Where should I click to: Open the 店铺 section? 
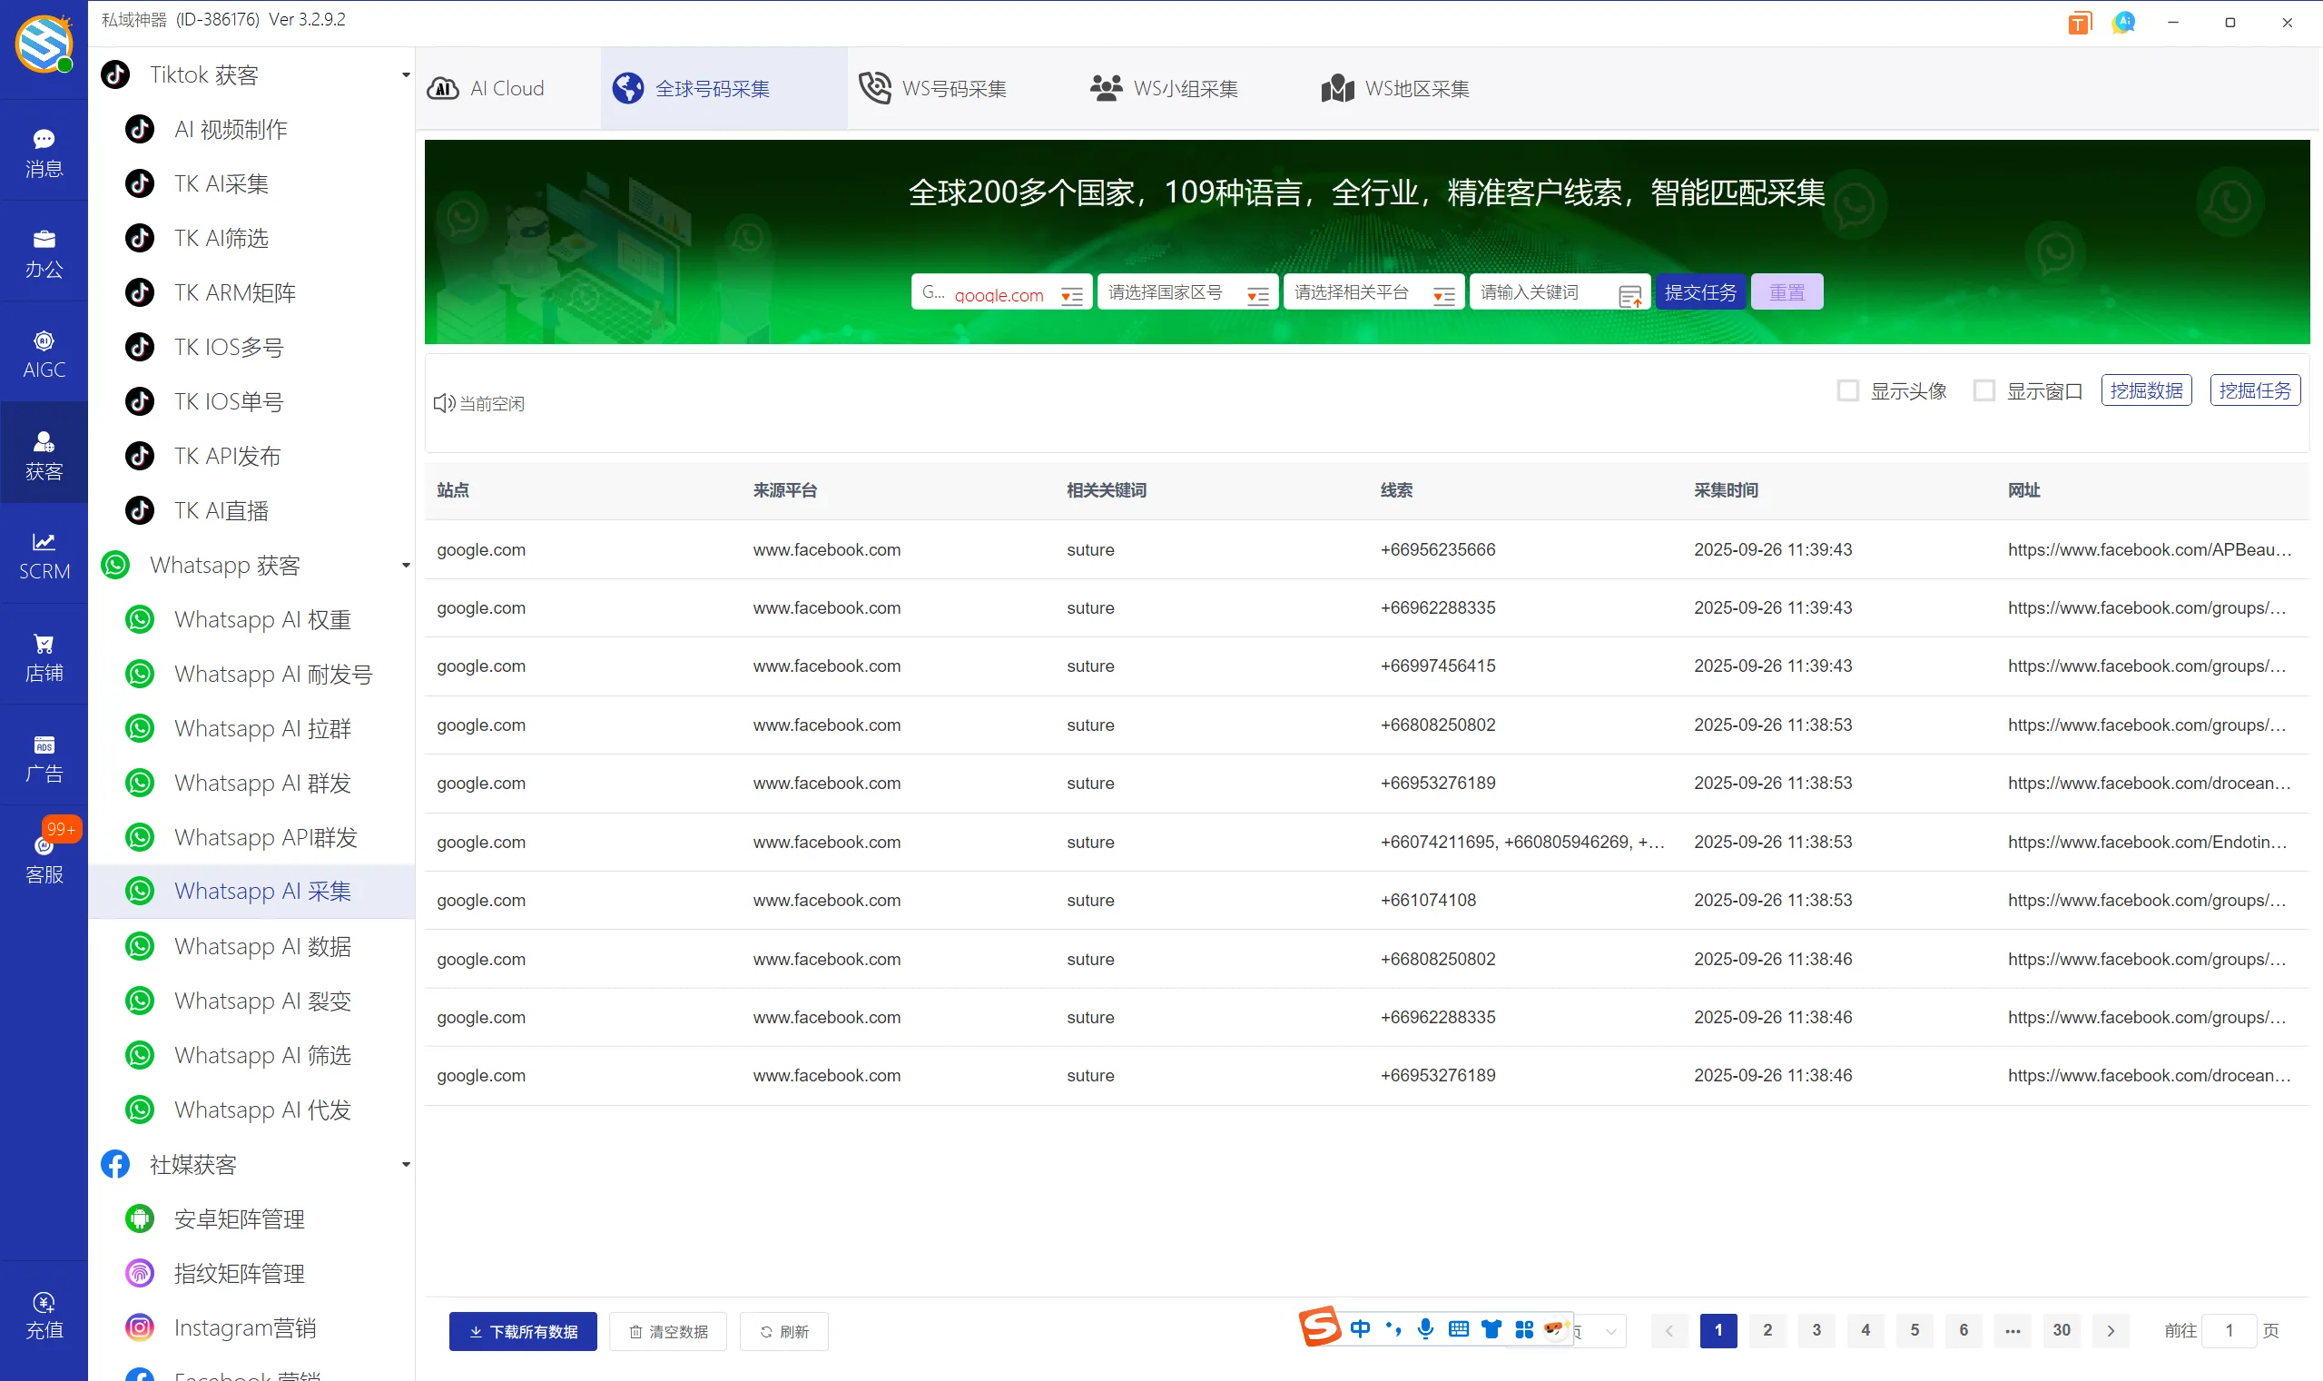click(x=44, y=656)
